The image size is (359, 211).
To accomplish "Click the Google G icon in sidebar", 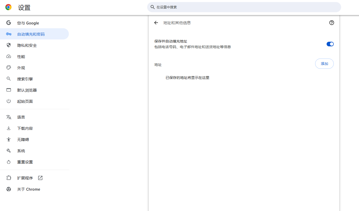I will tap(9, 23).
